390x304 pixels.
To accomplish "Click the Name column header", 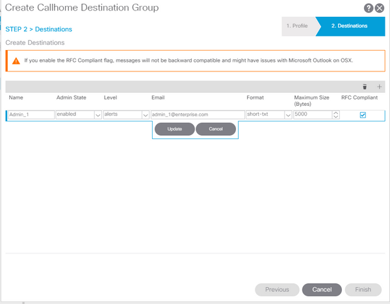I will pyautogui.click(x=16, y=97).
